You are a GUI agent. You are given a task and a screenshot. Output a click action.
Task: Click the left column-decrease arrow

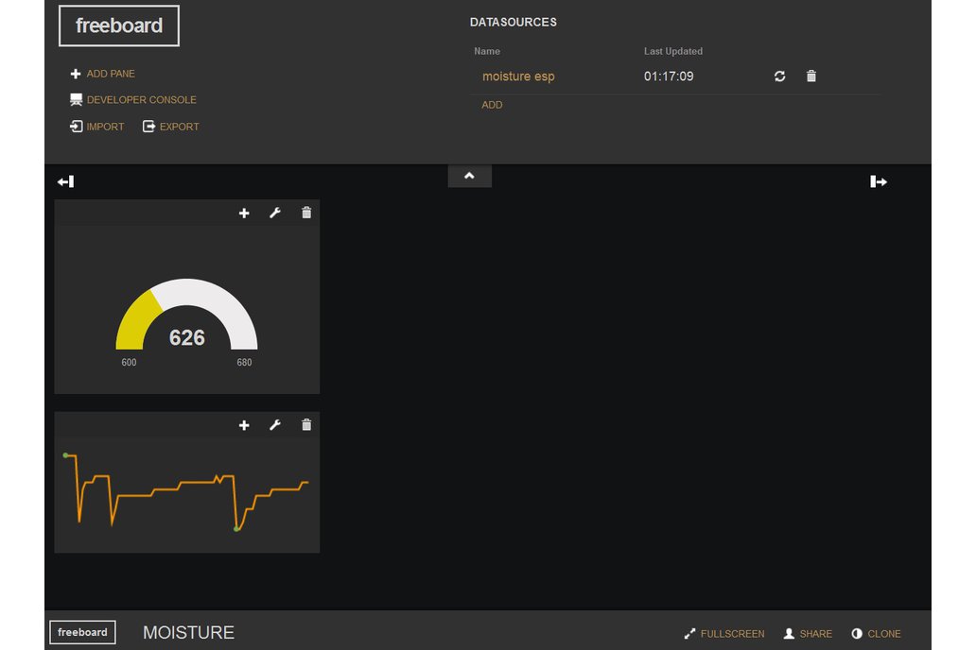click(65, 181)
